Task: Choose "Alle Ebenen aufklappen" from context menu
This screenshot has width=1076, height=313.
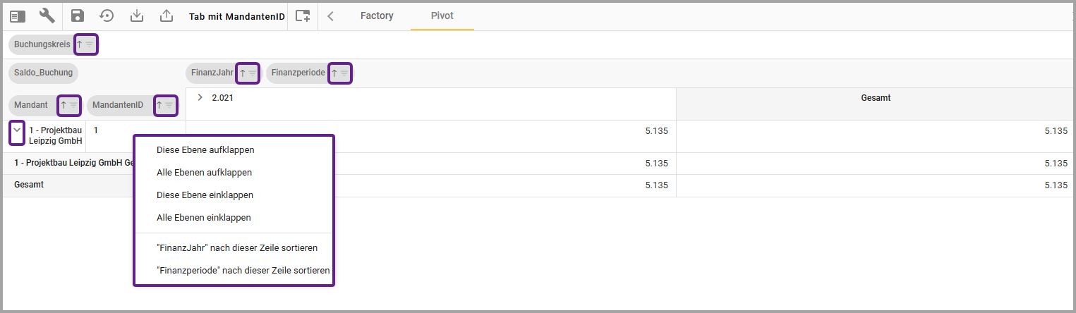Action: point(204,173)
